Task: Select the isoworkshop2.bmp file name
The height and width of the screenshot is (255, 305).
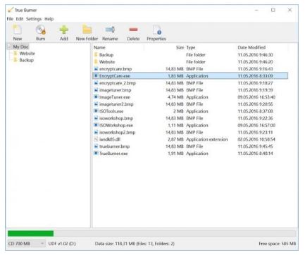Action: pyautogui.click(x=117, y=132)
